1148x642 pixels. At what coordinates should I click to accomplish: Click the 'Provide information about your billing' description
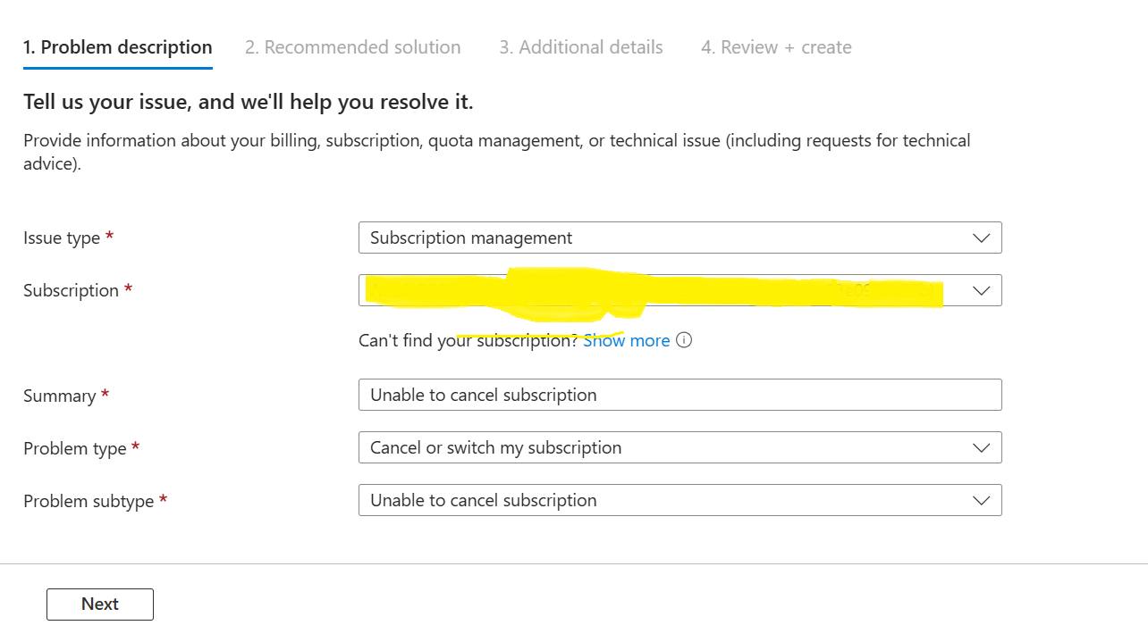pyautogui.click(x=497, y=152)
